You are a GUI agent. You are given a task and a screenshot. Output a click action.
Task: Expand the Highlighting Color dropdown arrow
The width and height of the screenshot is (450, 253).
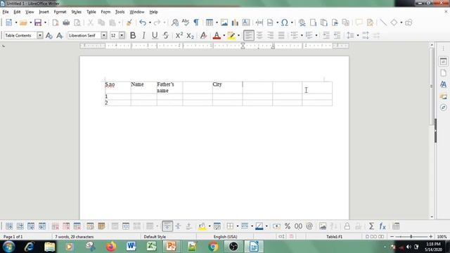tap(239, 35)
